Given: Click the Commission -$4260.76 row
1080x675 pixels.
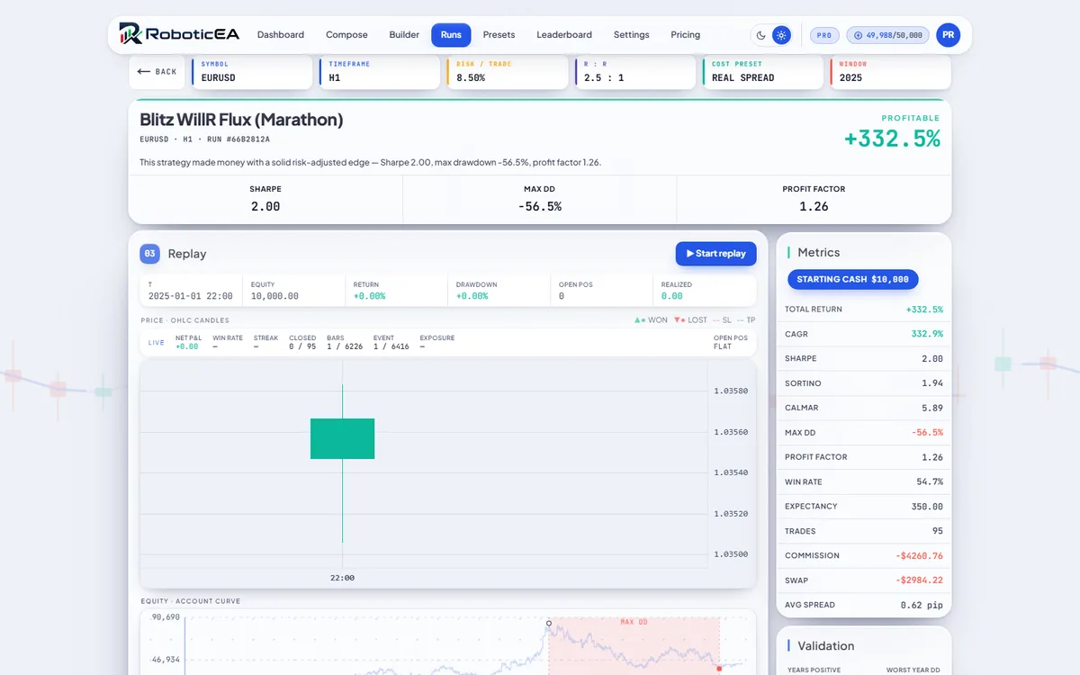Looking at the screenshot, I should click(864, 555).
